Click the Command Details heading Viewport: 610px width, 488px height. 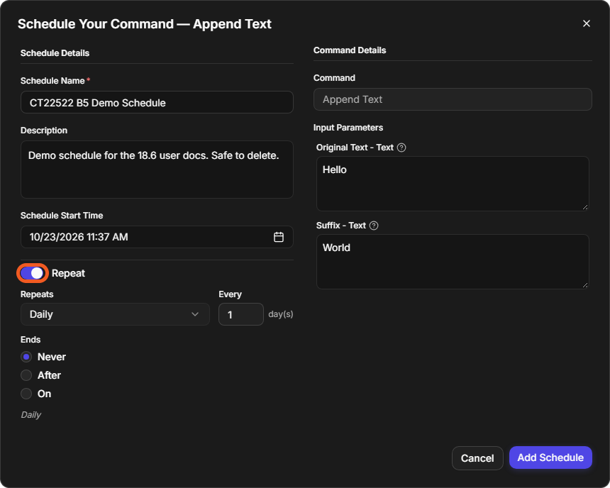click(x=350, y=50)
